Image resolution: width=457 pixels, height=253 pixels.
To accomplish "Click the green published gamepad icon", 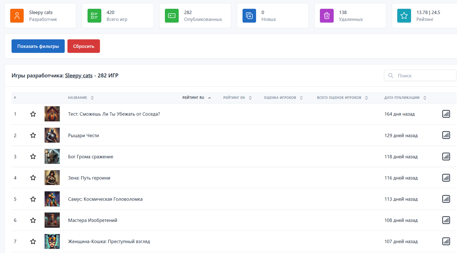I will [172, 16].
